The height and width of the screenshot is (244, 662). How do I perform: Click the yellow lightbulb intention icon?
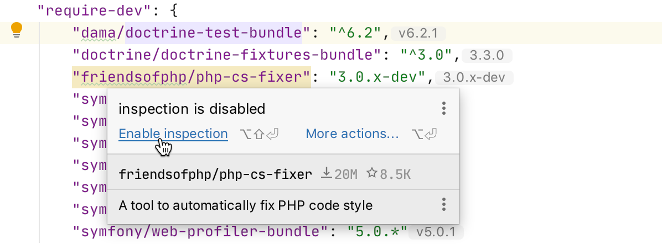pyautogui.click(x=17, y=30)
